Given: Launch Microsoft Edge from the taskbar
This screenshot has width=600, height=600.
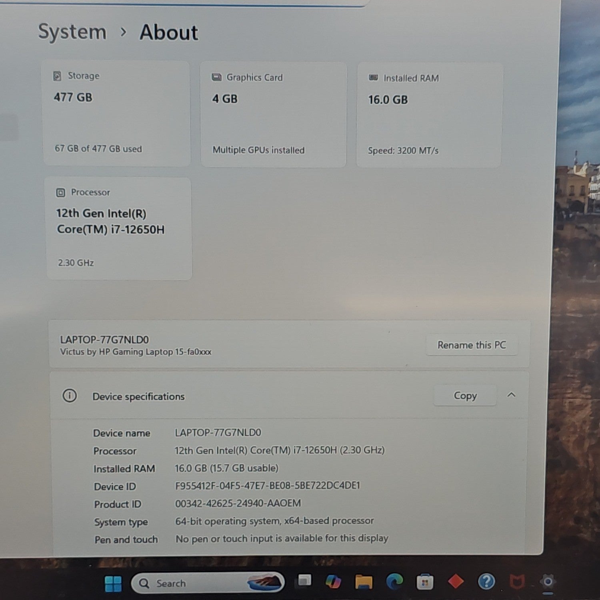Looking at the screenshot, I should (394, 581).
